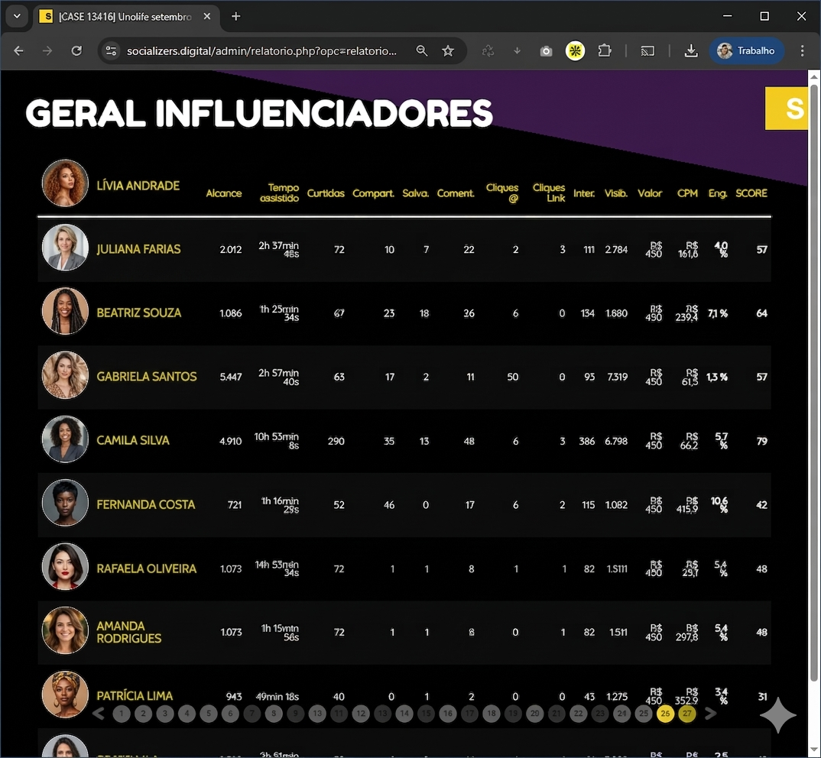This screenshot has width=821, height=758.
Task: Click the site information icon in address bar
Action: pos(112,51)
